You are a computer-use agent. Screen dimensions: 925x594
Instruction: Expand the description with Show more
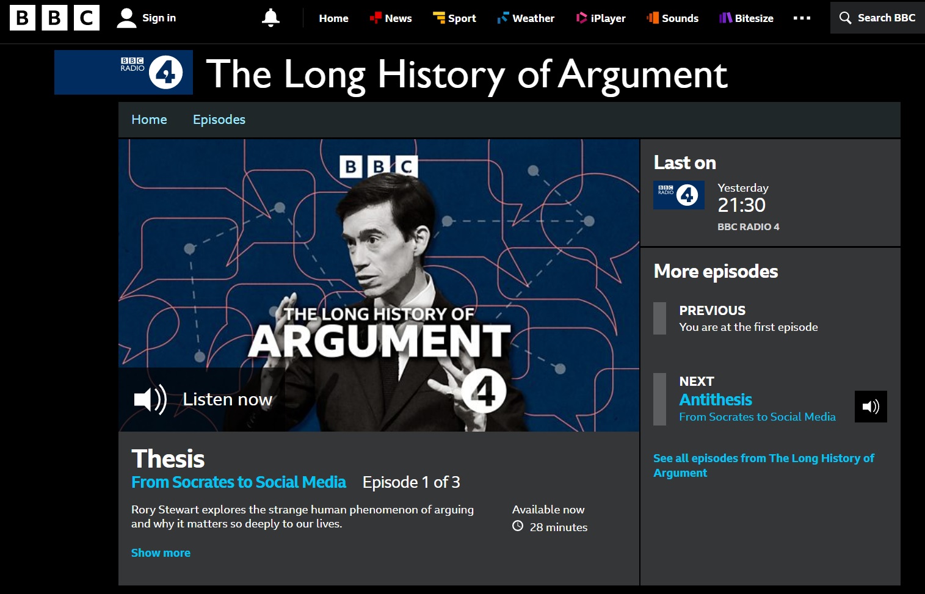click(161, 552)
